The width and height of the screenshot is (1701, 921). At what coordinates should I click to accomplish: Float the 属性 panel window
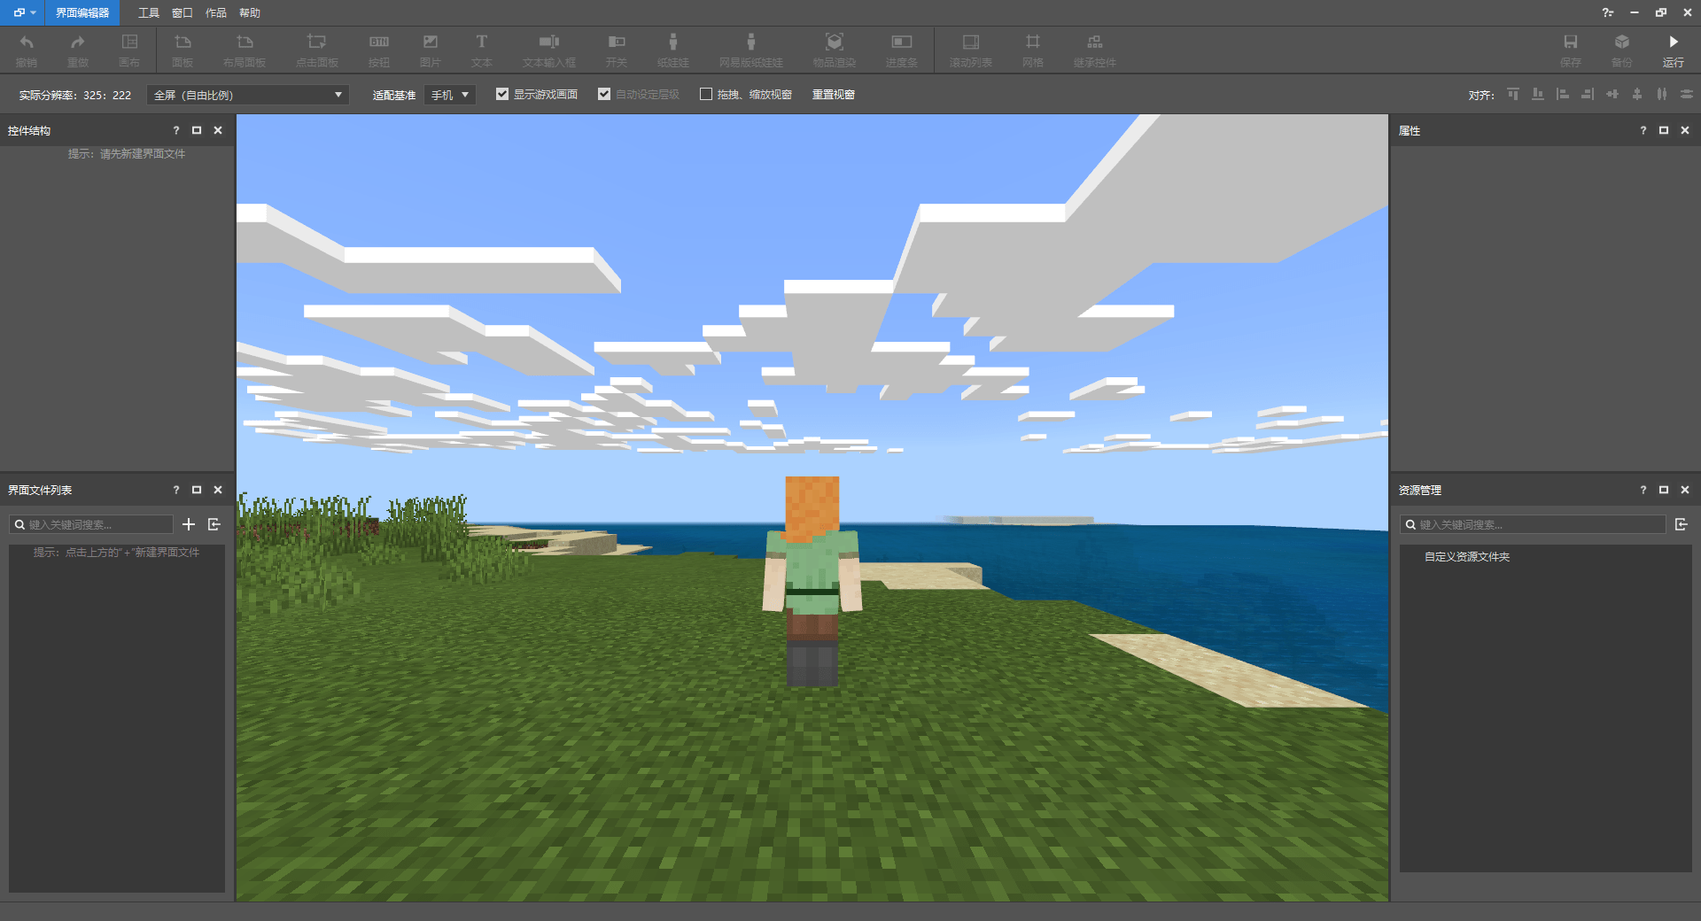click(x=1664, y=130)
